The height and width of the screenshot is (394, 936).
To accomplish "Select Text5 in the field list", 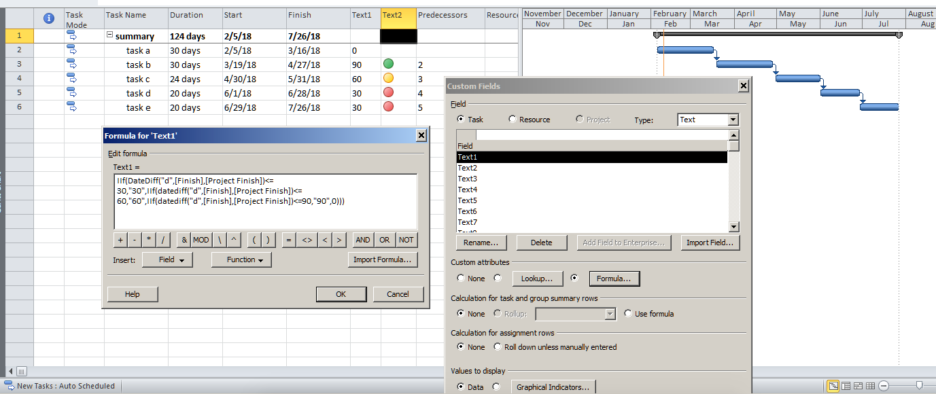I will pyautogui.click(x=592, y=200).
